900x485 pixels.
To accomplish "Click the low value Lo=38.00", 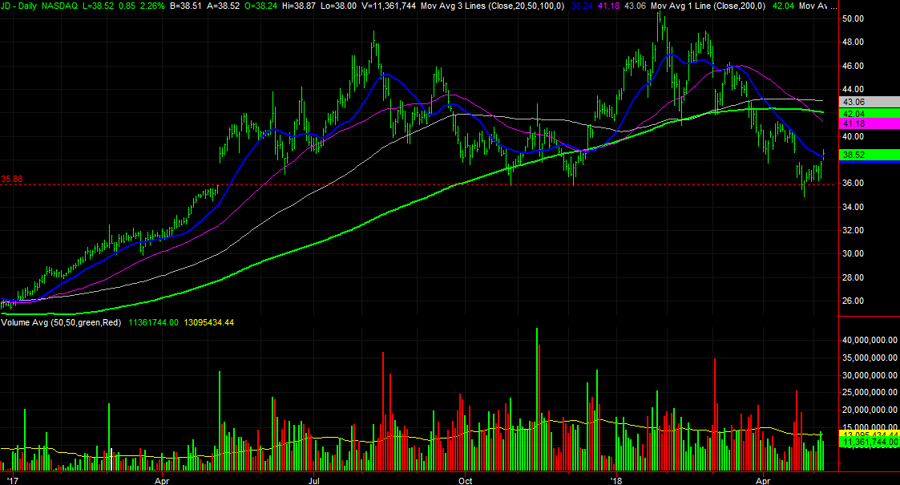I will pos(340,6).
